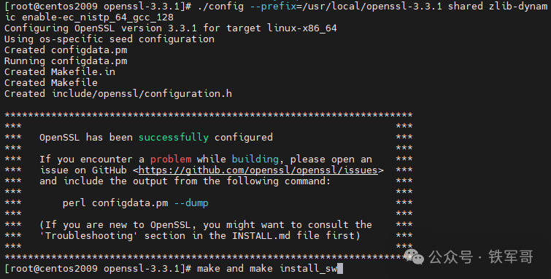The width and height of the screenshot is (551, 279).
Task: Click the last '[root@centos2009 openssl-3.3.1]#' prompt
Action: [98, 269]
